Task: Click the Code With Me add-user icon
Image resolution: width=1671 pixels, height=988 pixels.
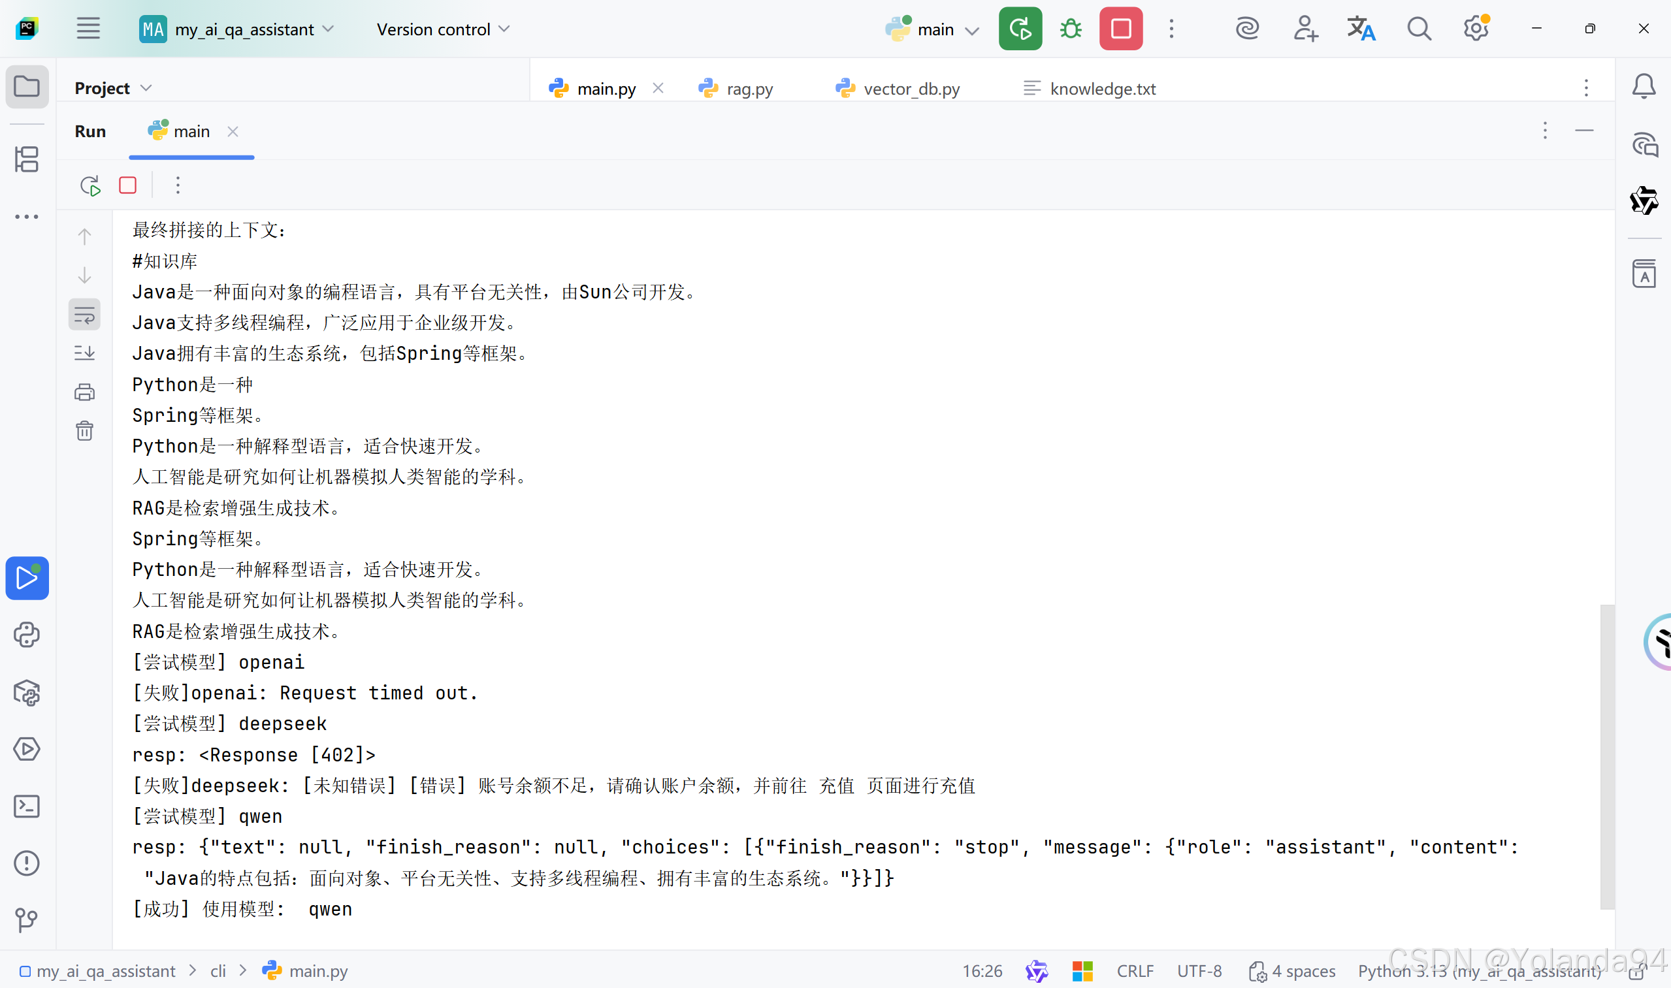Action: click(1305, 29)
